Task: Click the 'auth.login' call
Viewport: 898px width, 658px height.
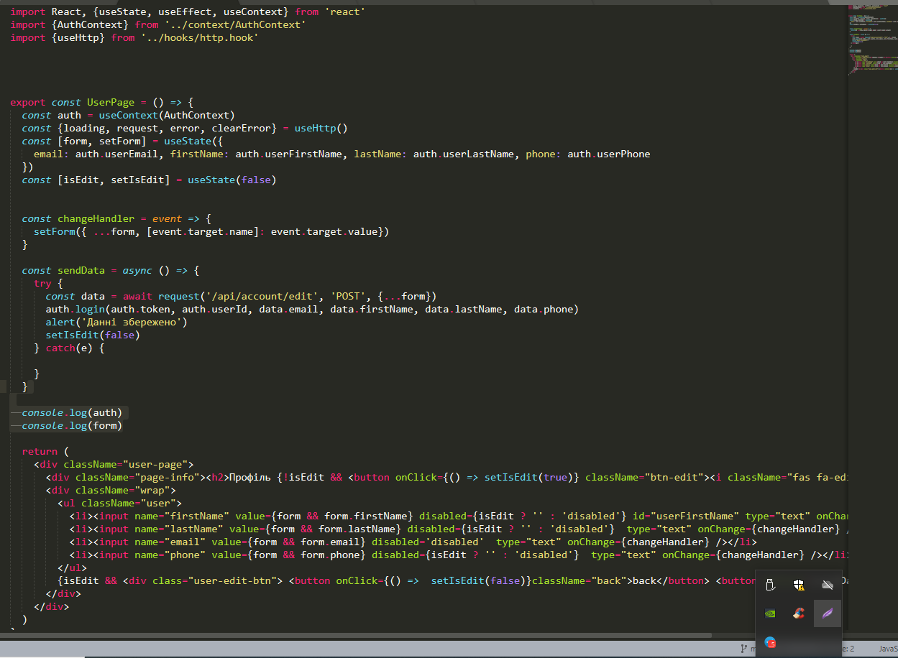Action: coord(75,309)
